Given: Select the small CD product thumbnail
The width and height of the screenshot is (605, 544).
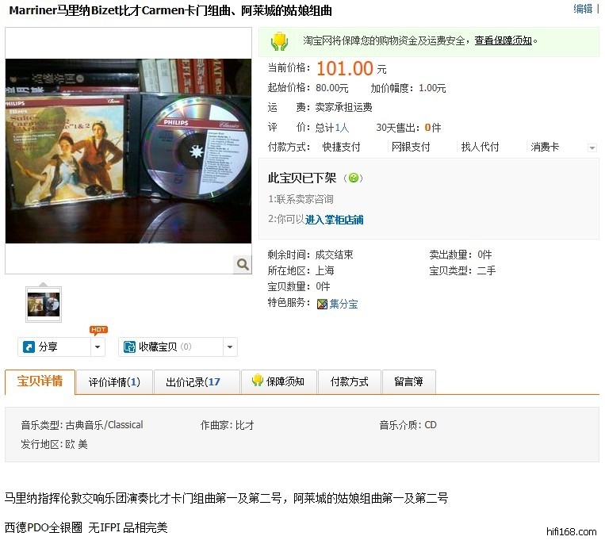Looking at the screenshot, I should point(44,305).
